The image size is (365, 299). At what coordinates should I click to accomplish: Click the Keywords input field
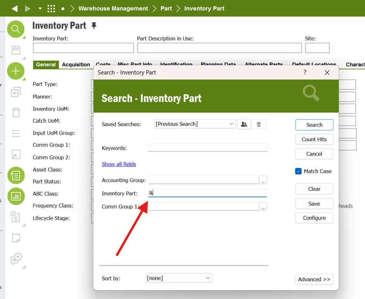[x=208, y=147]
